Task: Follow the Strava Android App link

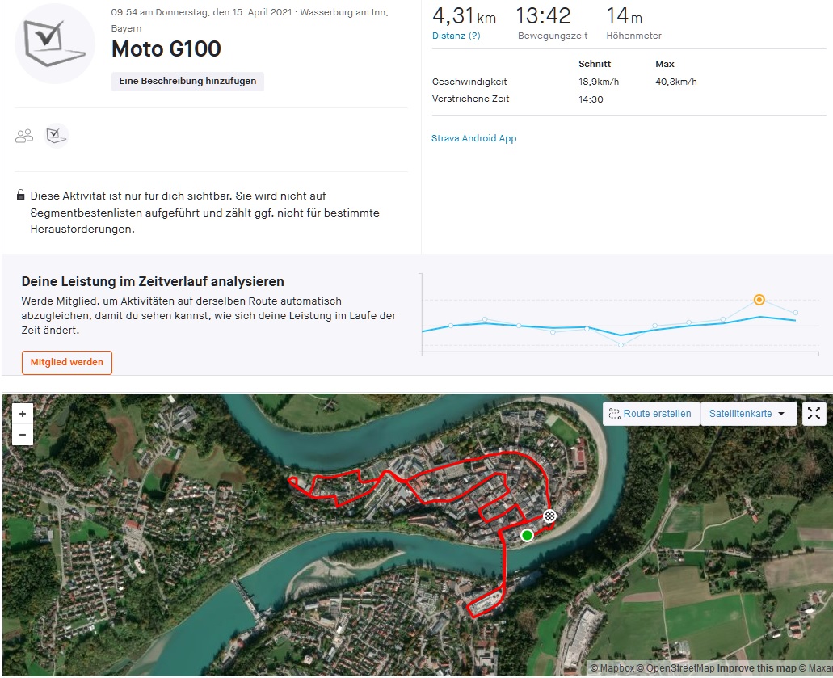Action: [473, 138]
